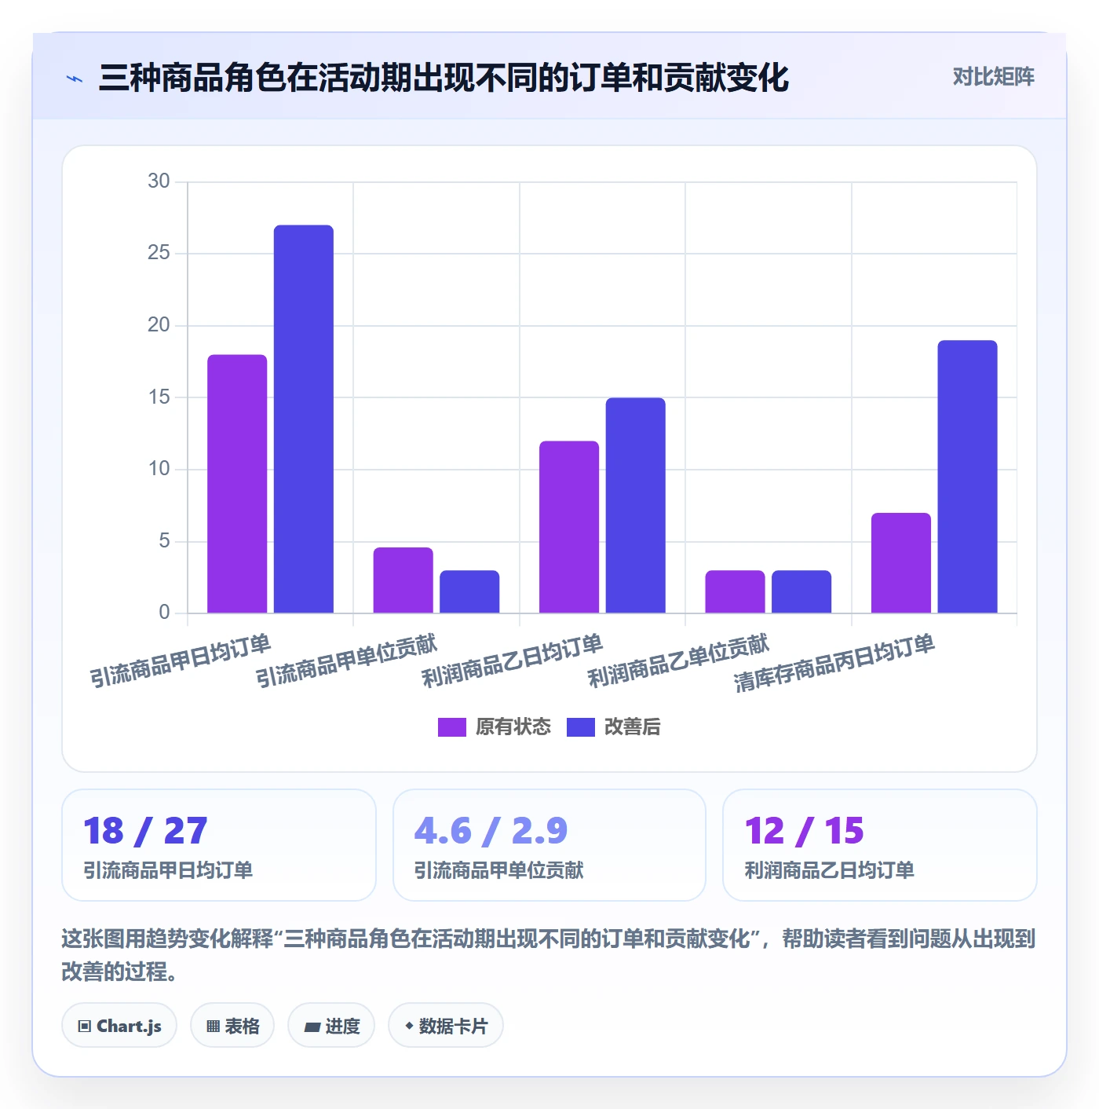Click 改善后 bar for 利润商品乙日均订单
The image size is (1099, 1109).
(x=636, y=505)
